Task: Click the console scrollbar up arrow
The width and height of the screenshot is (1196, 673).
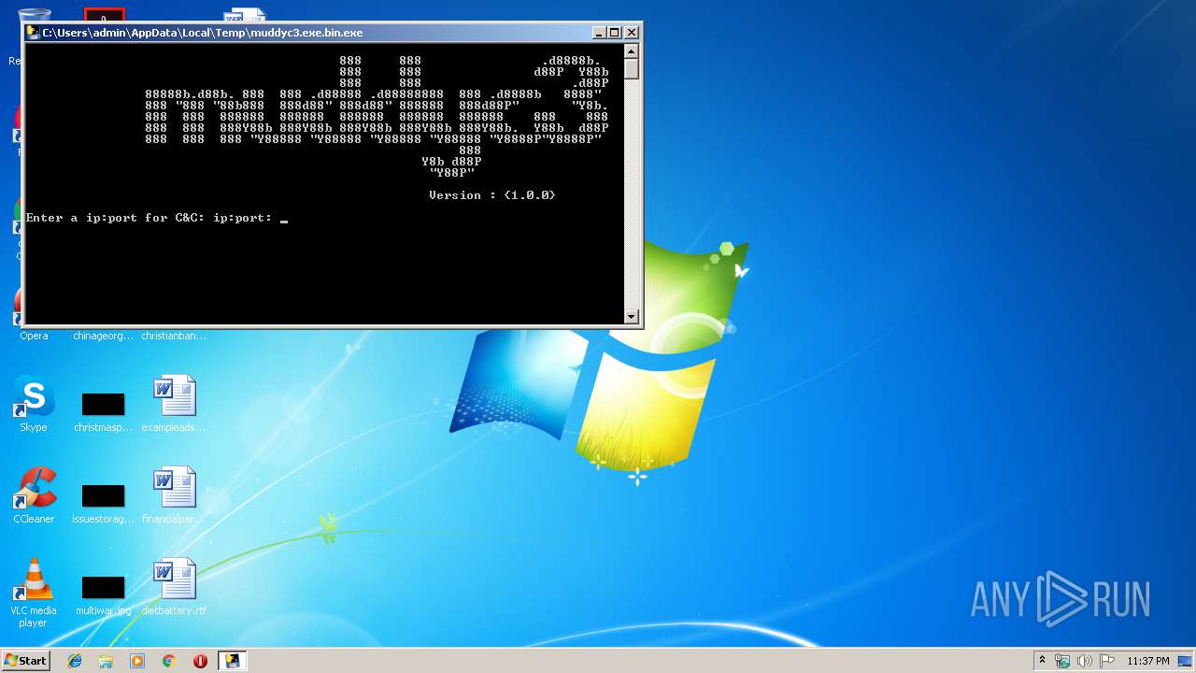Action: click(632, 52)
